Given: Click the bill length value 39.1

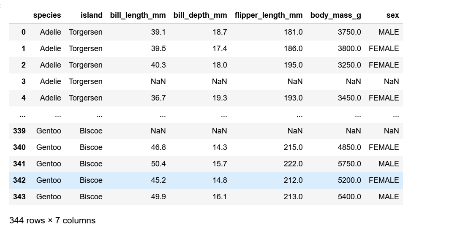Looking at the screenshot, I should [x=158, y=32].
